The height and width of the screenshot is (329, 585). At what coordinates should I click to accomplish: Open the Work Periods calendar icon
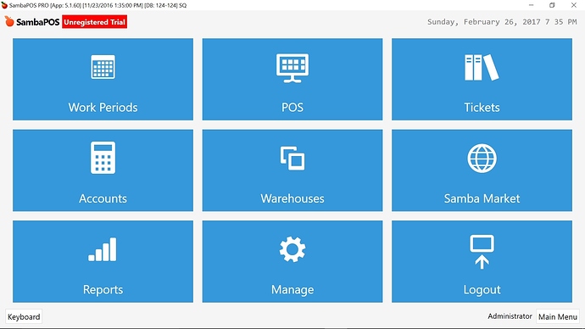[x=103, y=67]
